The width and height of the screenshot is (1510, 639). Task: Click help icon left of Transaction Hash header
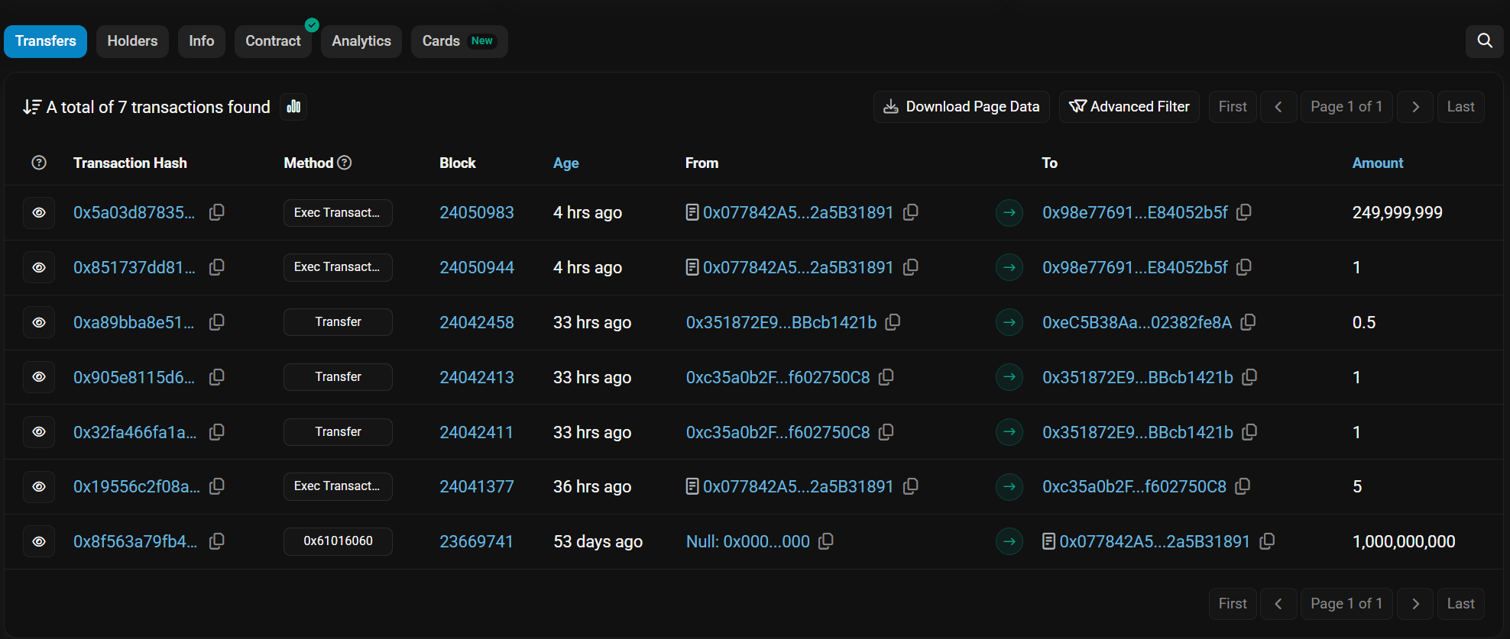point(39,163)
